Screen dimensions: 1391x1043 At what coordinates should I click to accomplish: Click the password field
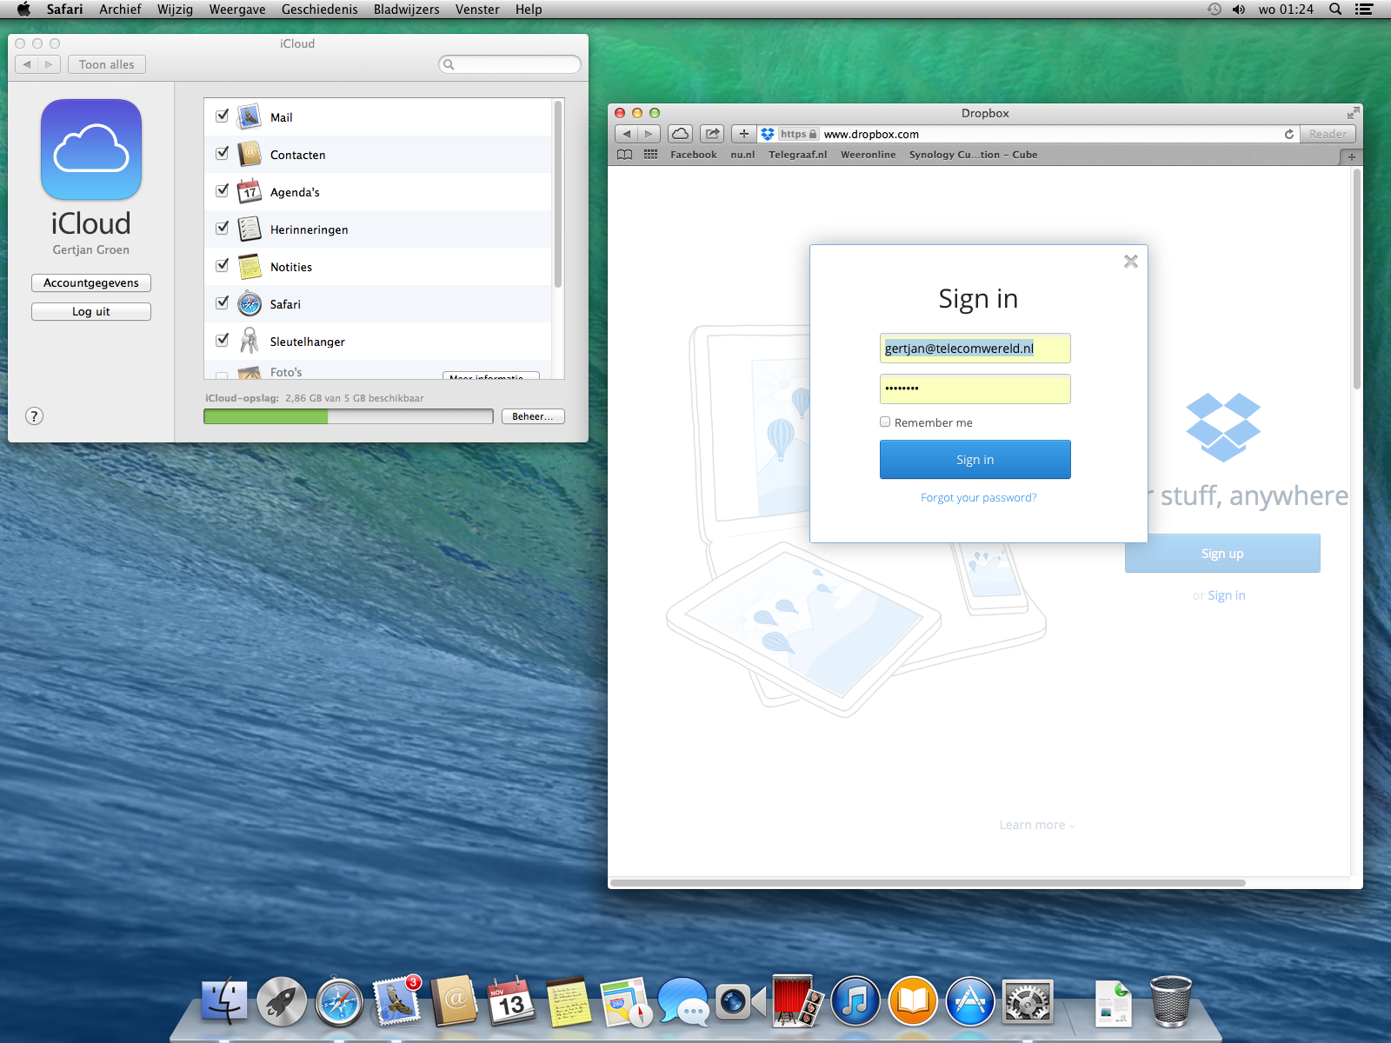(975, 389)
